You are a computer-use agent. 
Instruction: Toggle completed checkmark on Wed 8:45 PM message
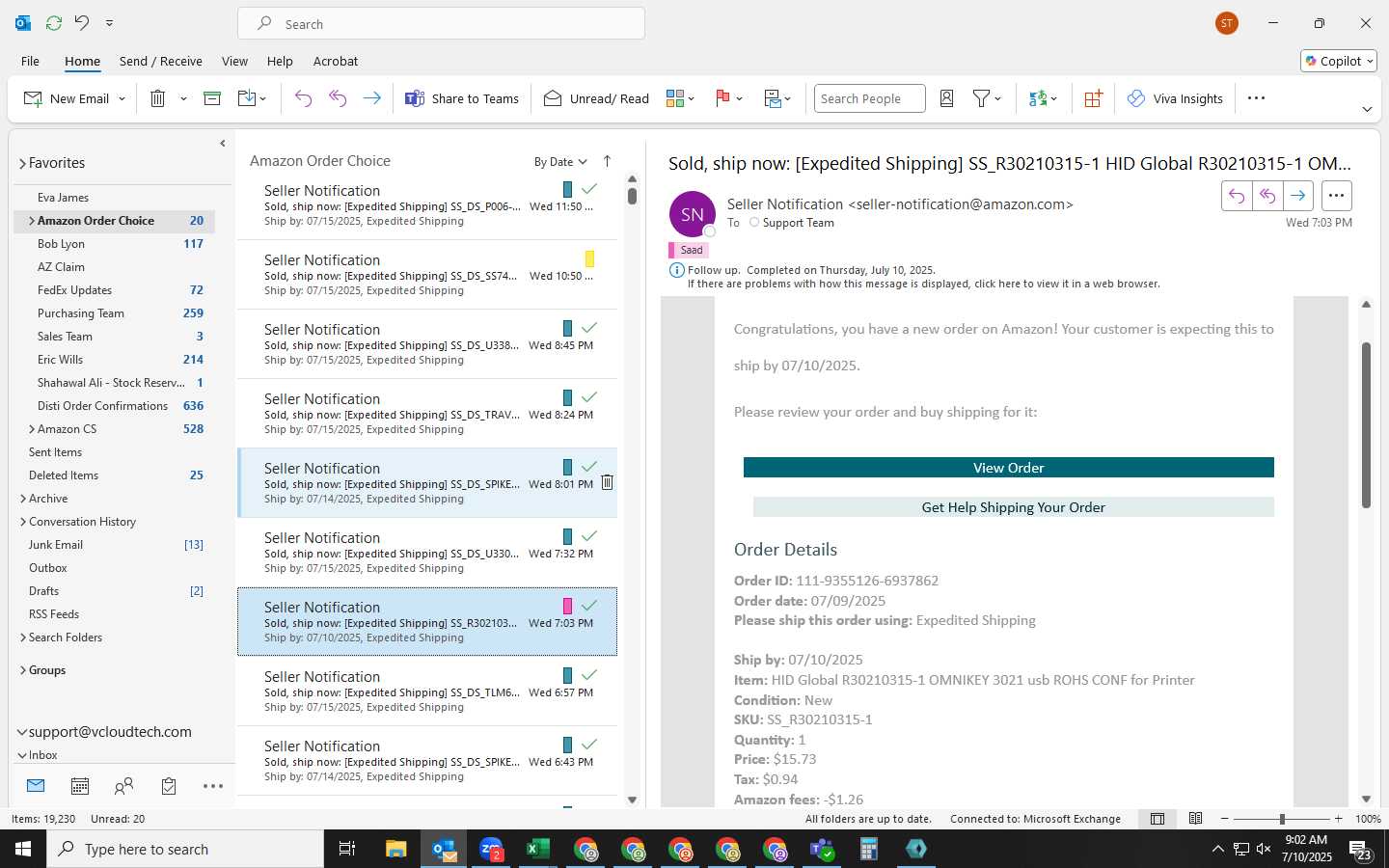589,328
